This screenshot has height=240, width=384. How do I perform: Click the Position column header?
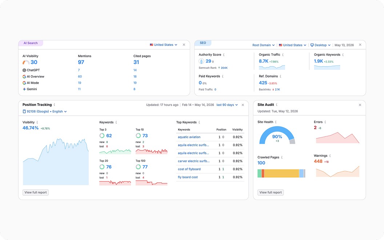pos(221,129)
